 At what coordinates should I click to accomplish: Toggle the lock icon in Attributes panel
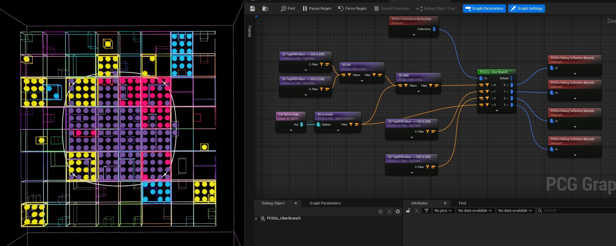click(408, 211)
